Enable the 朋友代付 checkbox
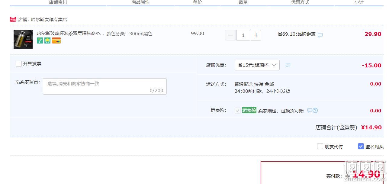Viewport: 389px width, 184px height. coord(320,147)
